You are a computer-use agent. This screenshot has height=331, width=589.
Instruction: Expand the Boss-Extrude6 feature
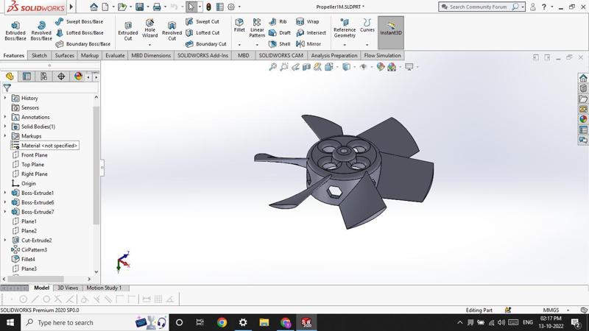pos(5,202)
